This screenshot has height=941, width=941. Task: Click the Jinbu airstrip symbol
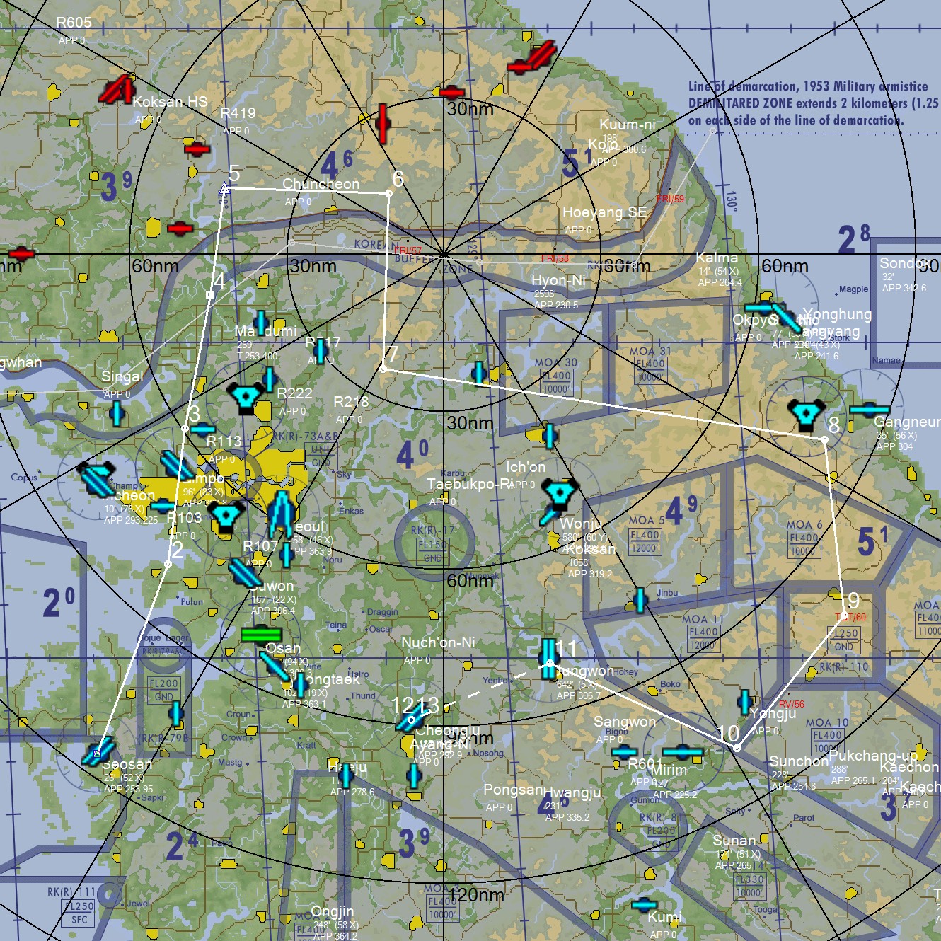[640, 600]
